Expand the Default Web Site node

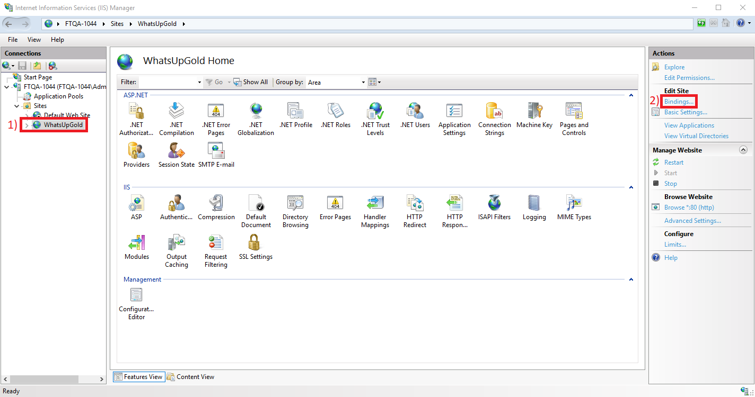27,115
